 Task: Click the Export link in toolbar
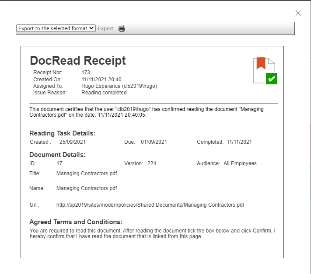(x=105, y=28)
